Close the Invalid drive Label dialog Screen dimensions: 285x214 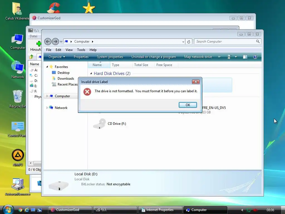pyautogui.click(x=196, y=82)
